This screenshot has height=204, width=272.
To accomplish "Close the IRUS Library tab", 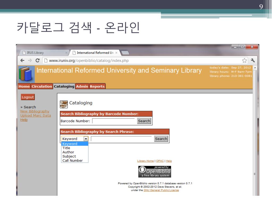I will click(66, 53).
